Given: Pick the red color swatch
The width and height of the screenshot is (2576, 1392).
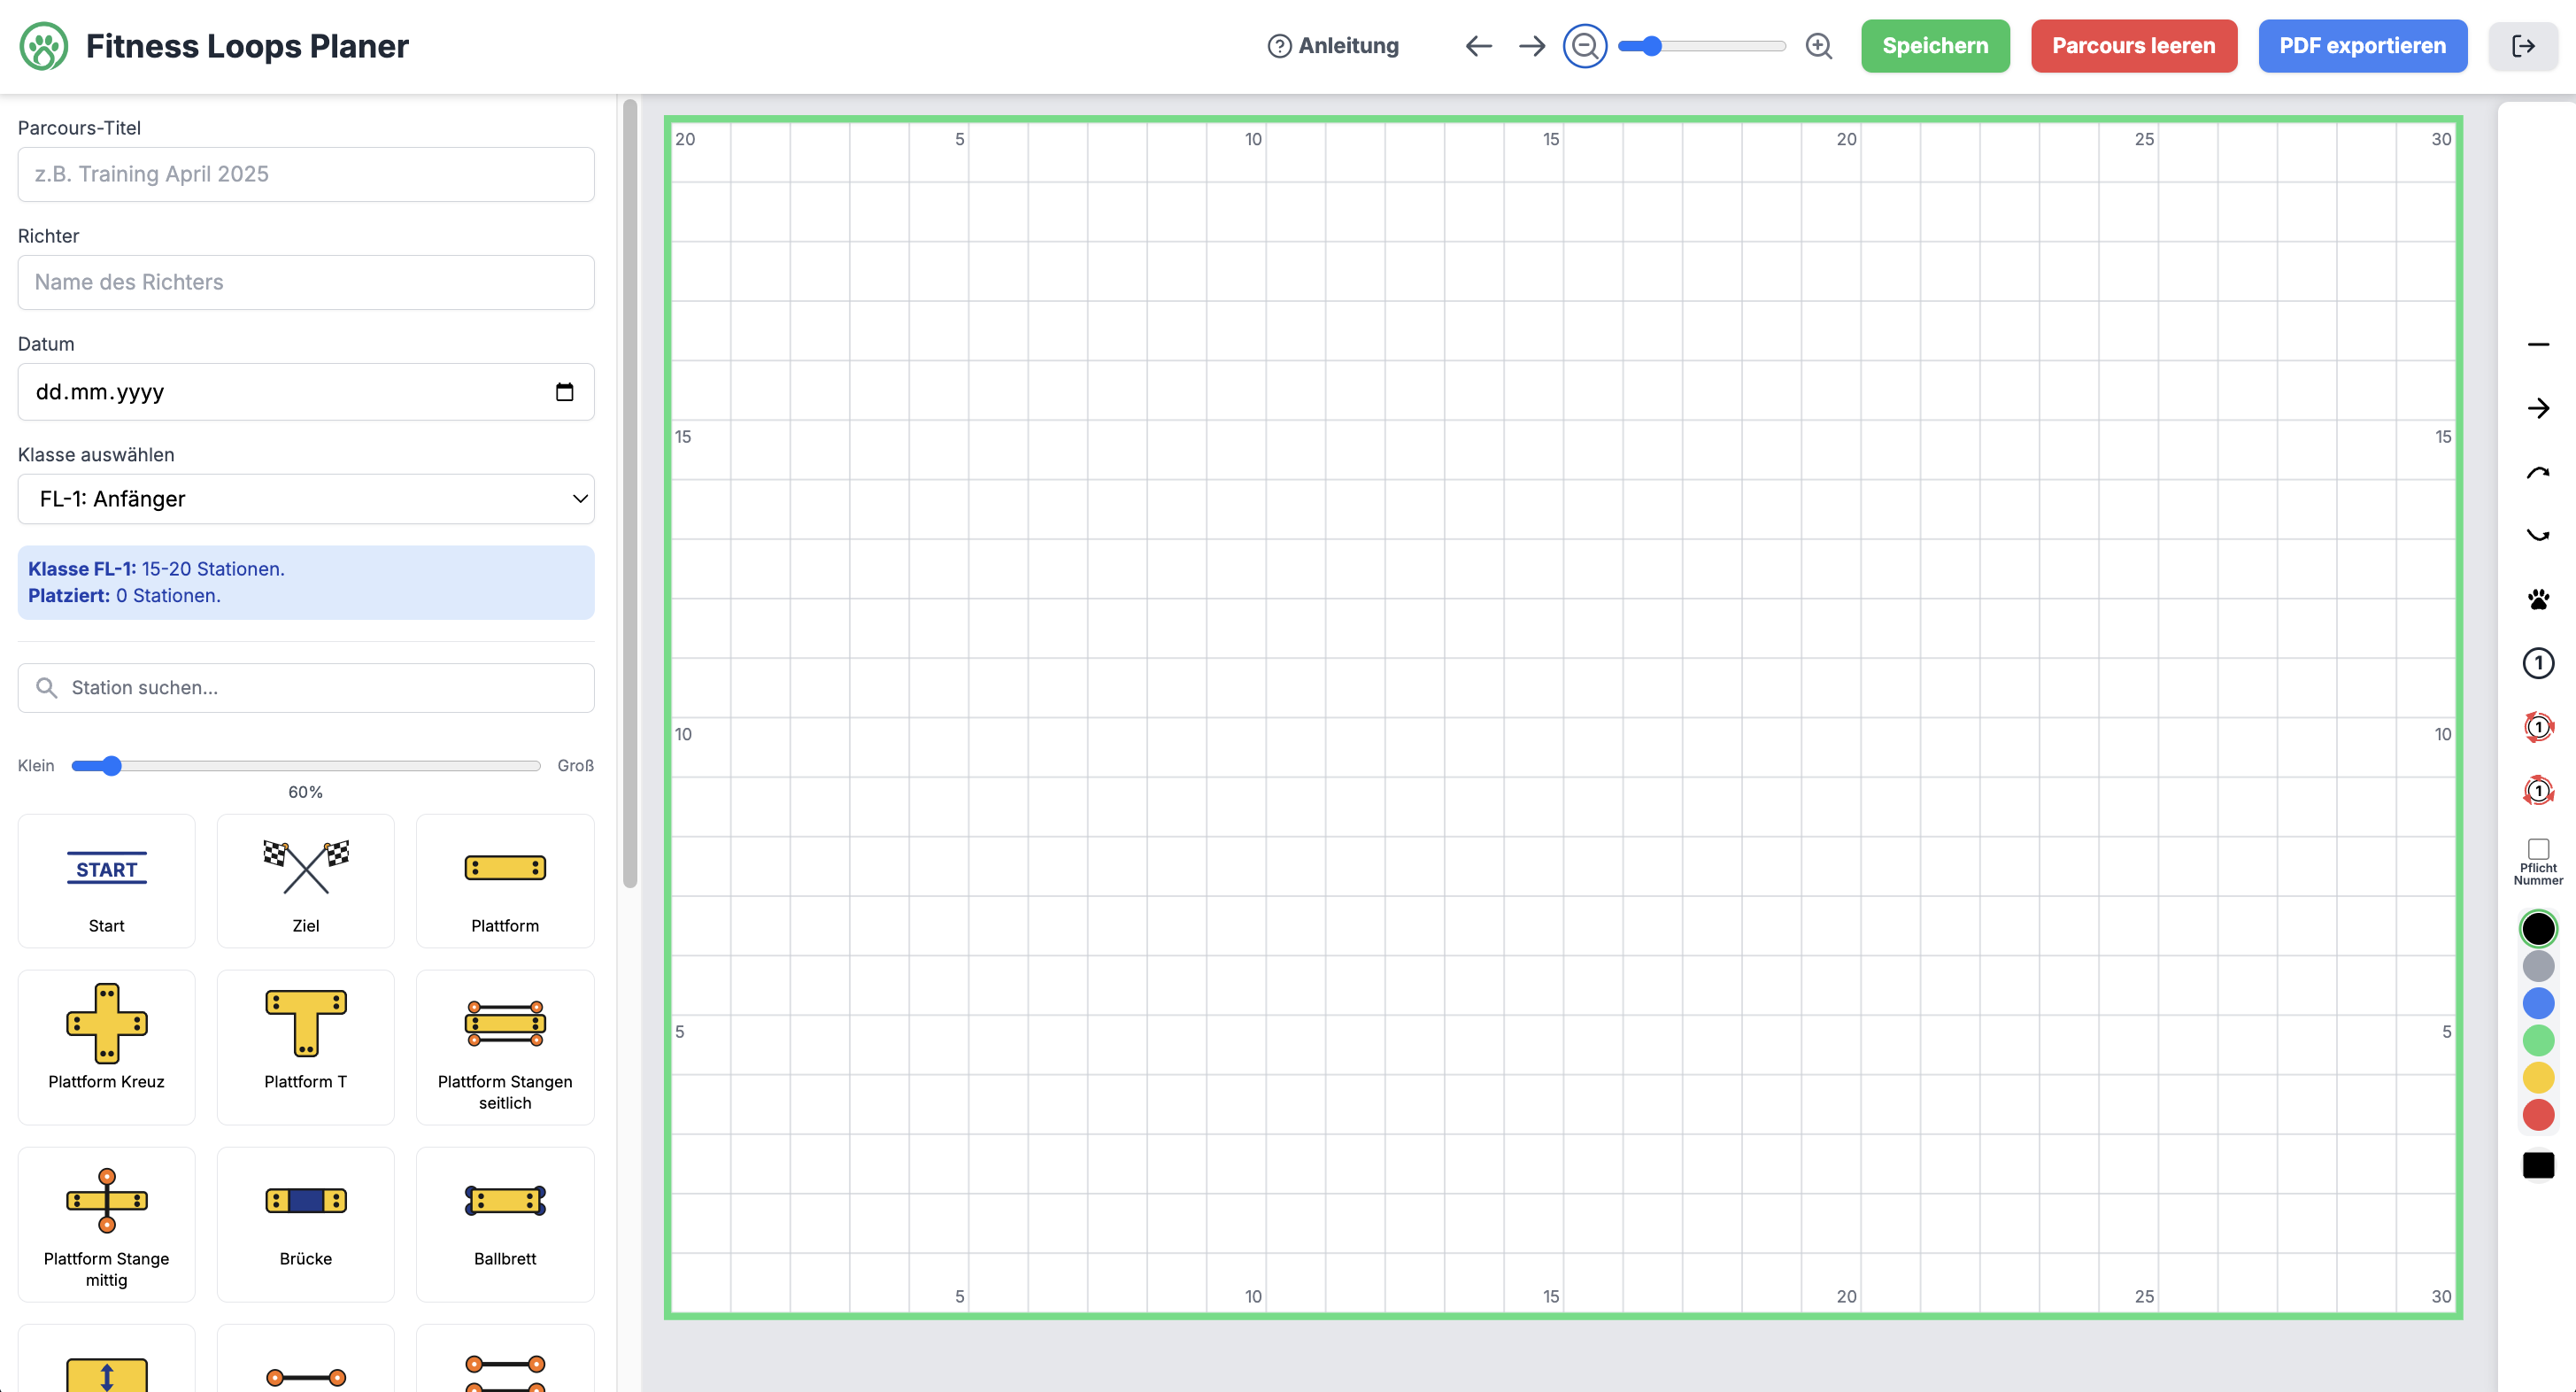Looking at the screenshot, I should coord(2538,1115).
